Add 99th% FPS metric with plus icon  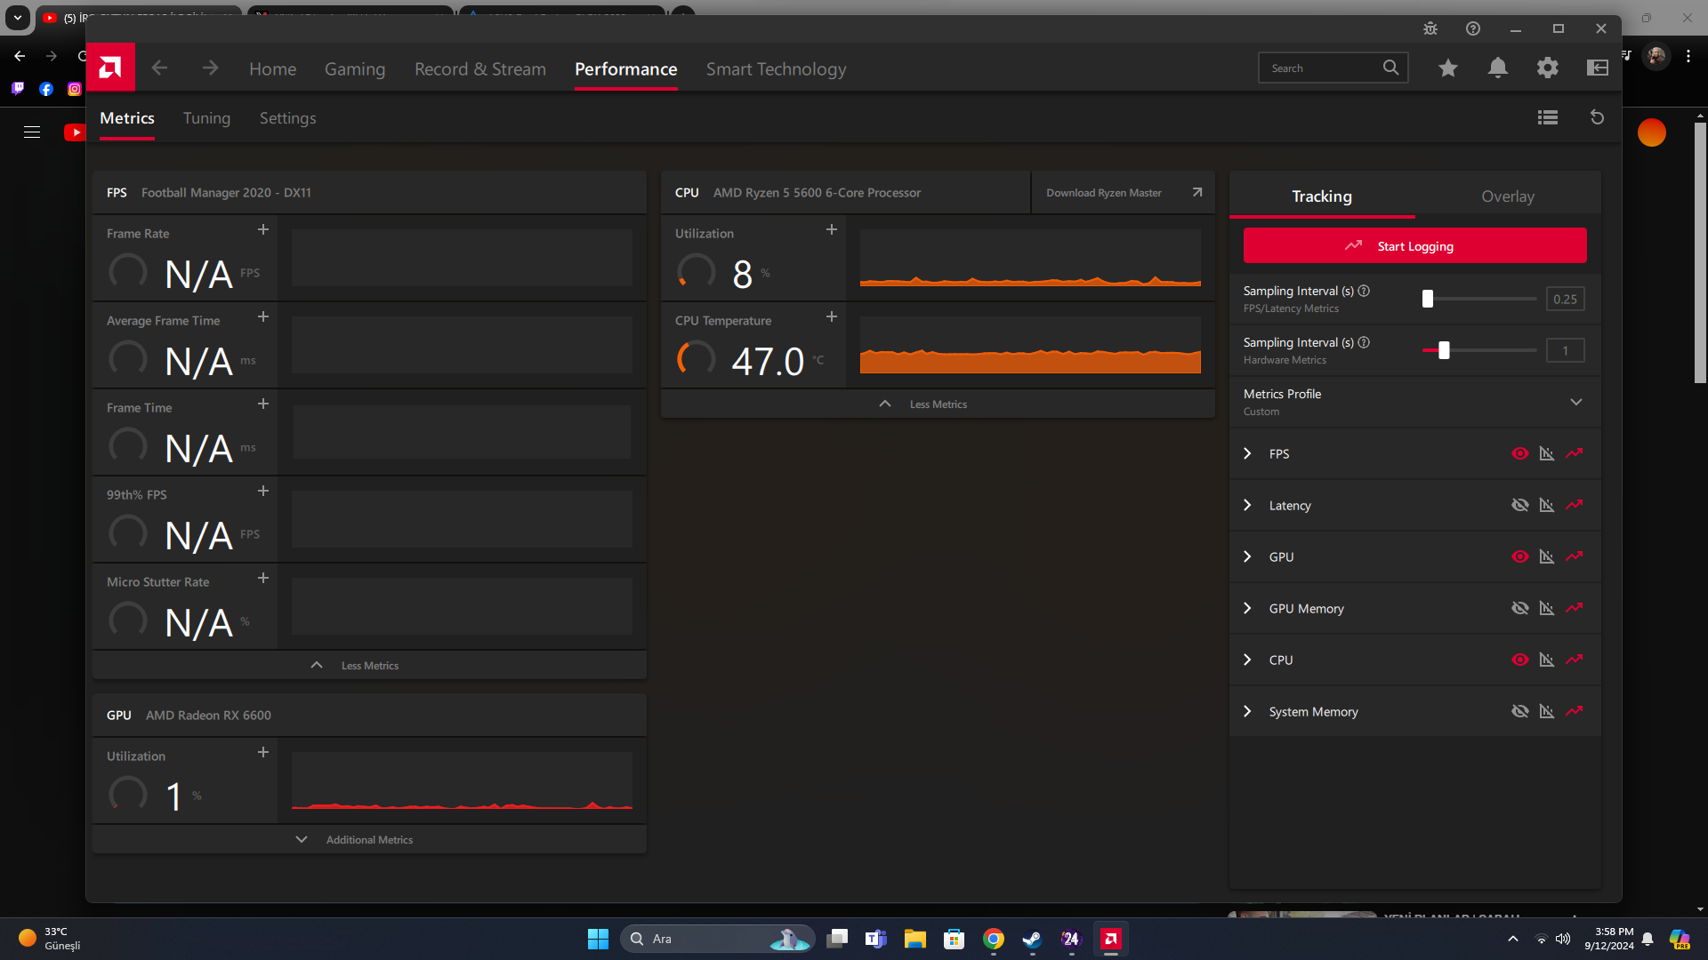(263, 491)
